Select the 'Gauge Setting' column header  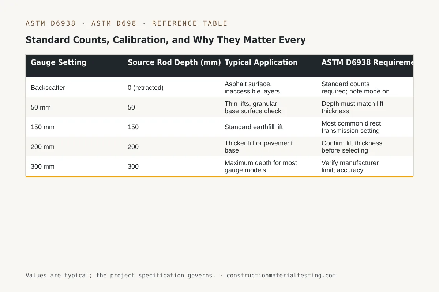[59, 62]
